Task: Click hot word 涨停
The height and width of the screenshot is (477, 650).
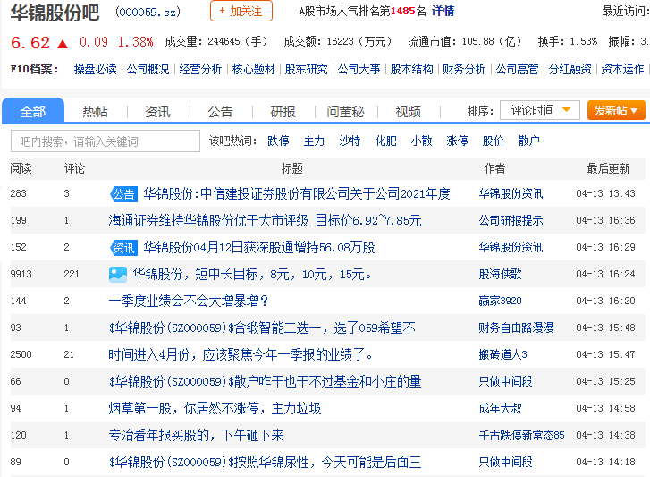Action: point(457,141)
